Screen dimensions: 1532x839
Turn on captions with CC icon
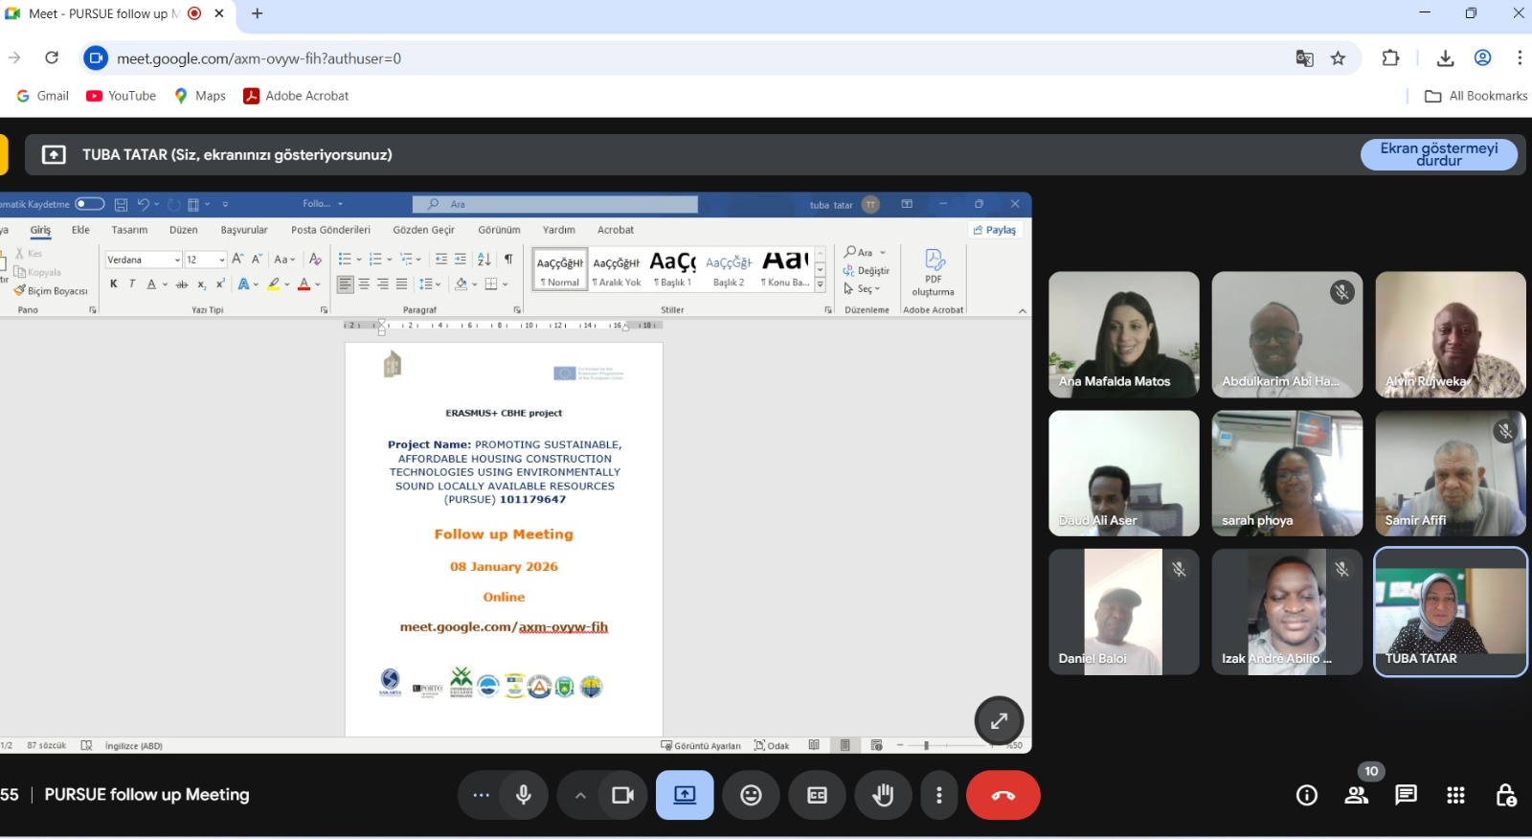click(817, 795)
